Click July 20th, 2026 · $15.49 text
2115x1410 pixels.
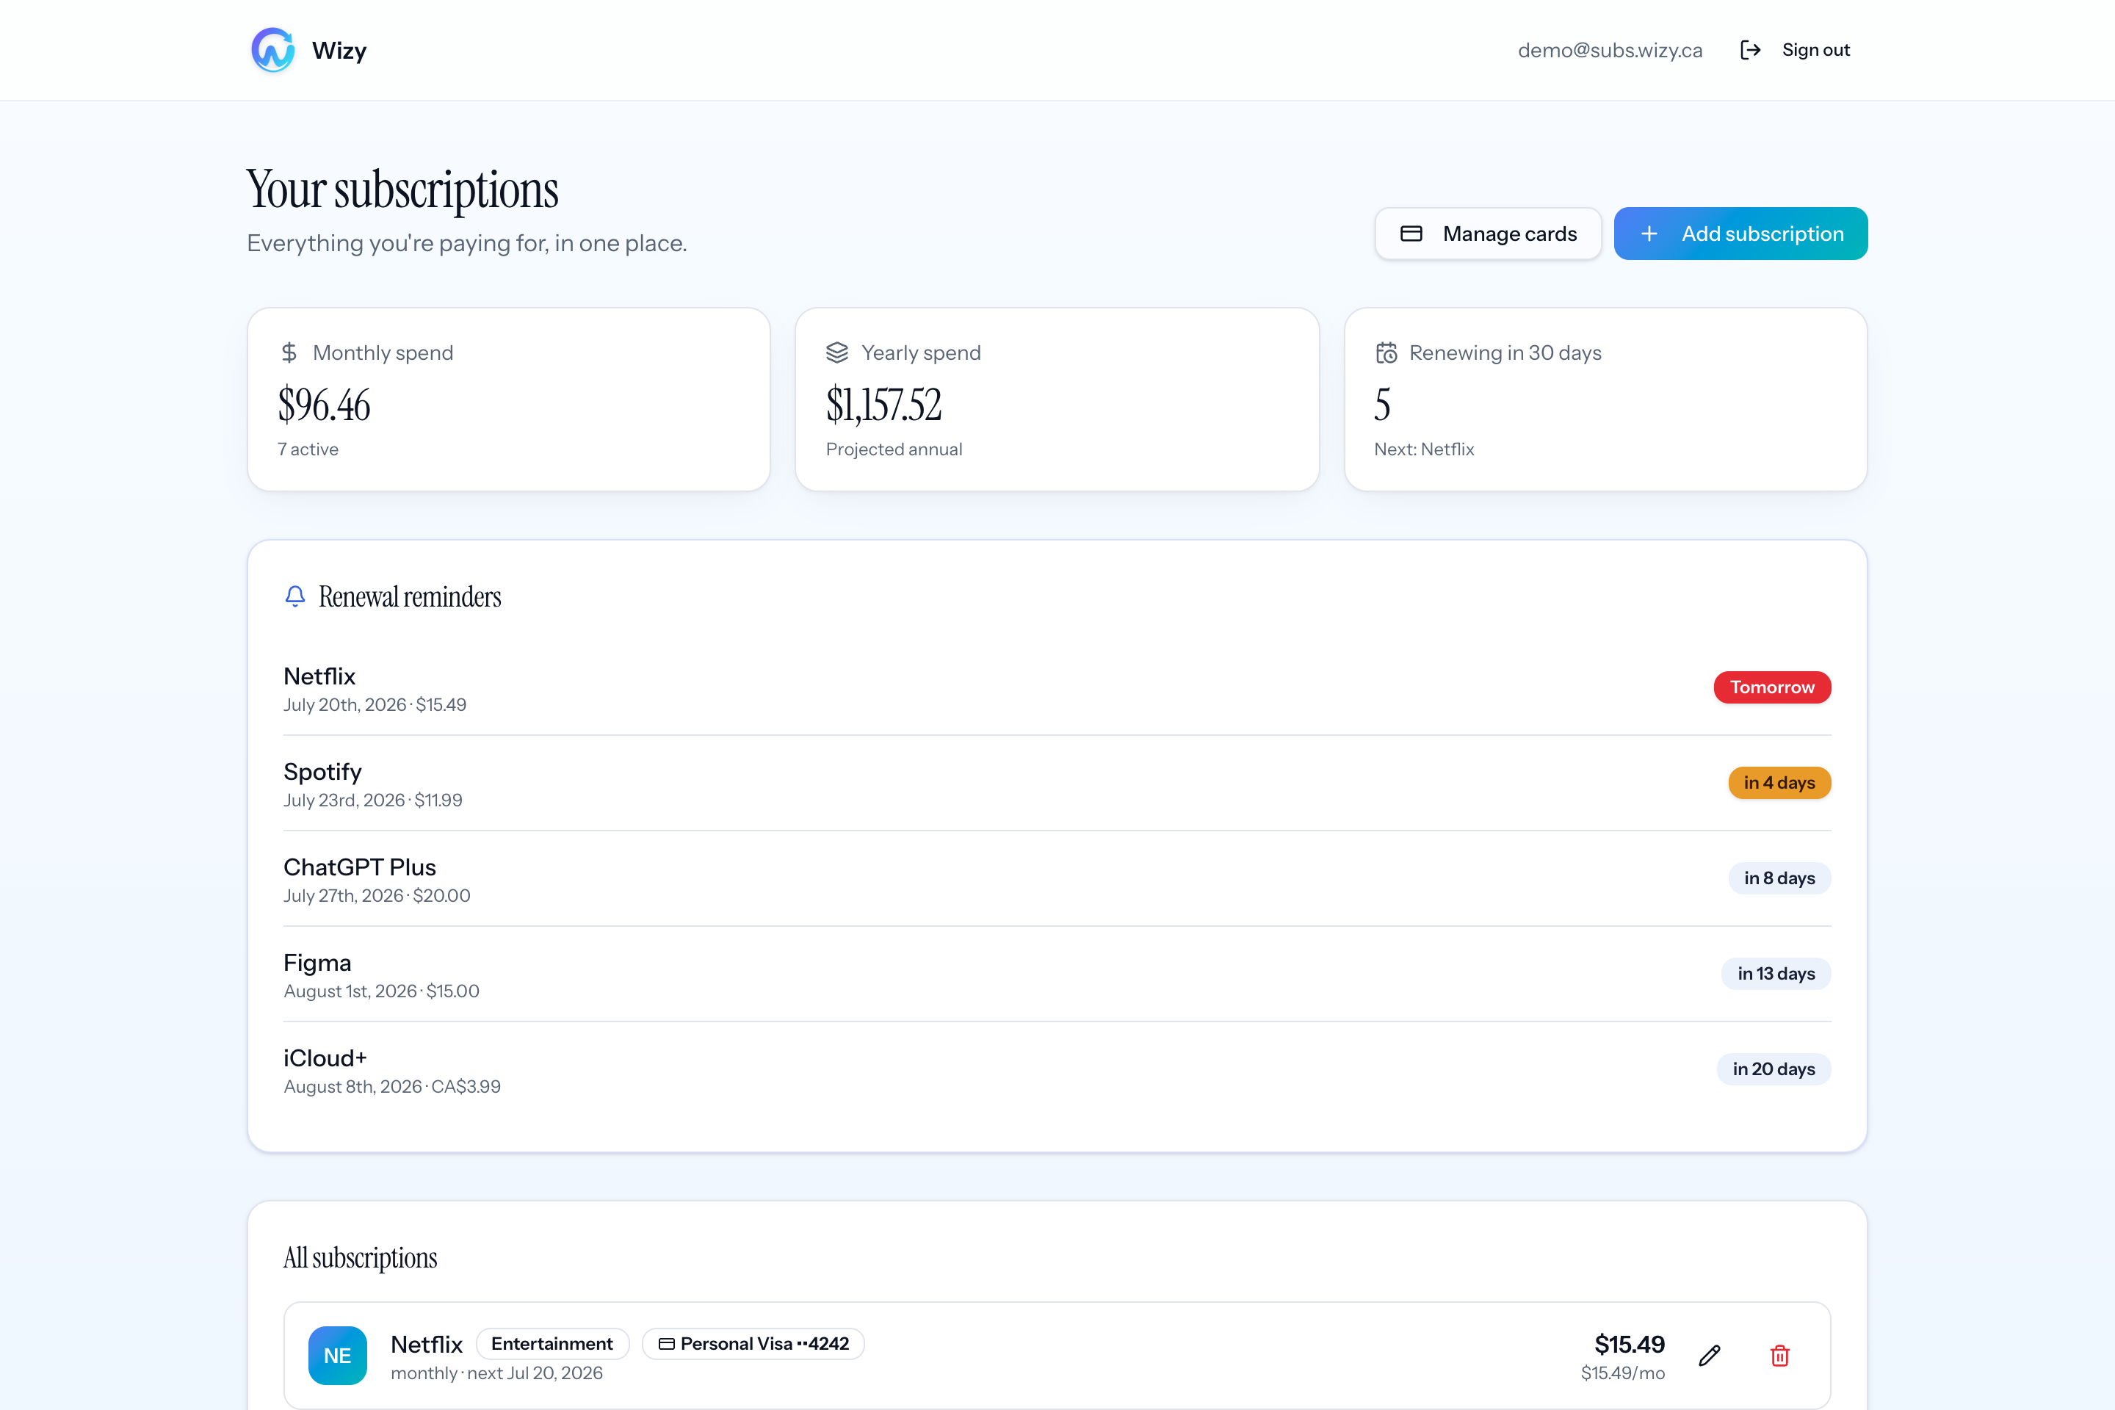point(375,704)
